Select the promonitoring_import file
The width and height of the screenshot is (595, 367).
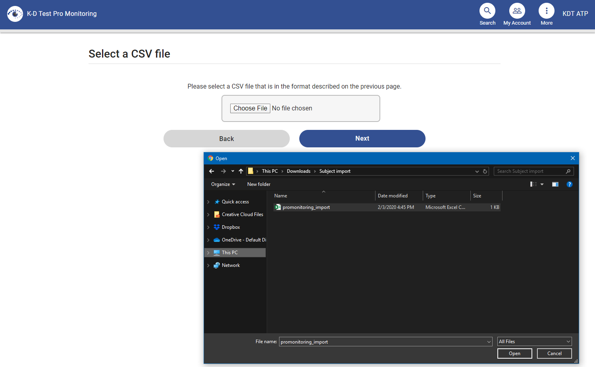pos(306,207)
